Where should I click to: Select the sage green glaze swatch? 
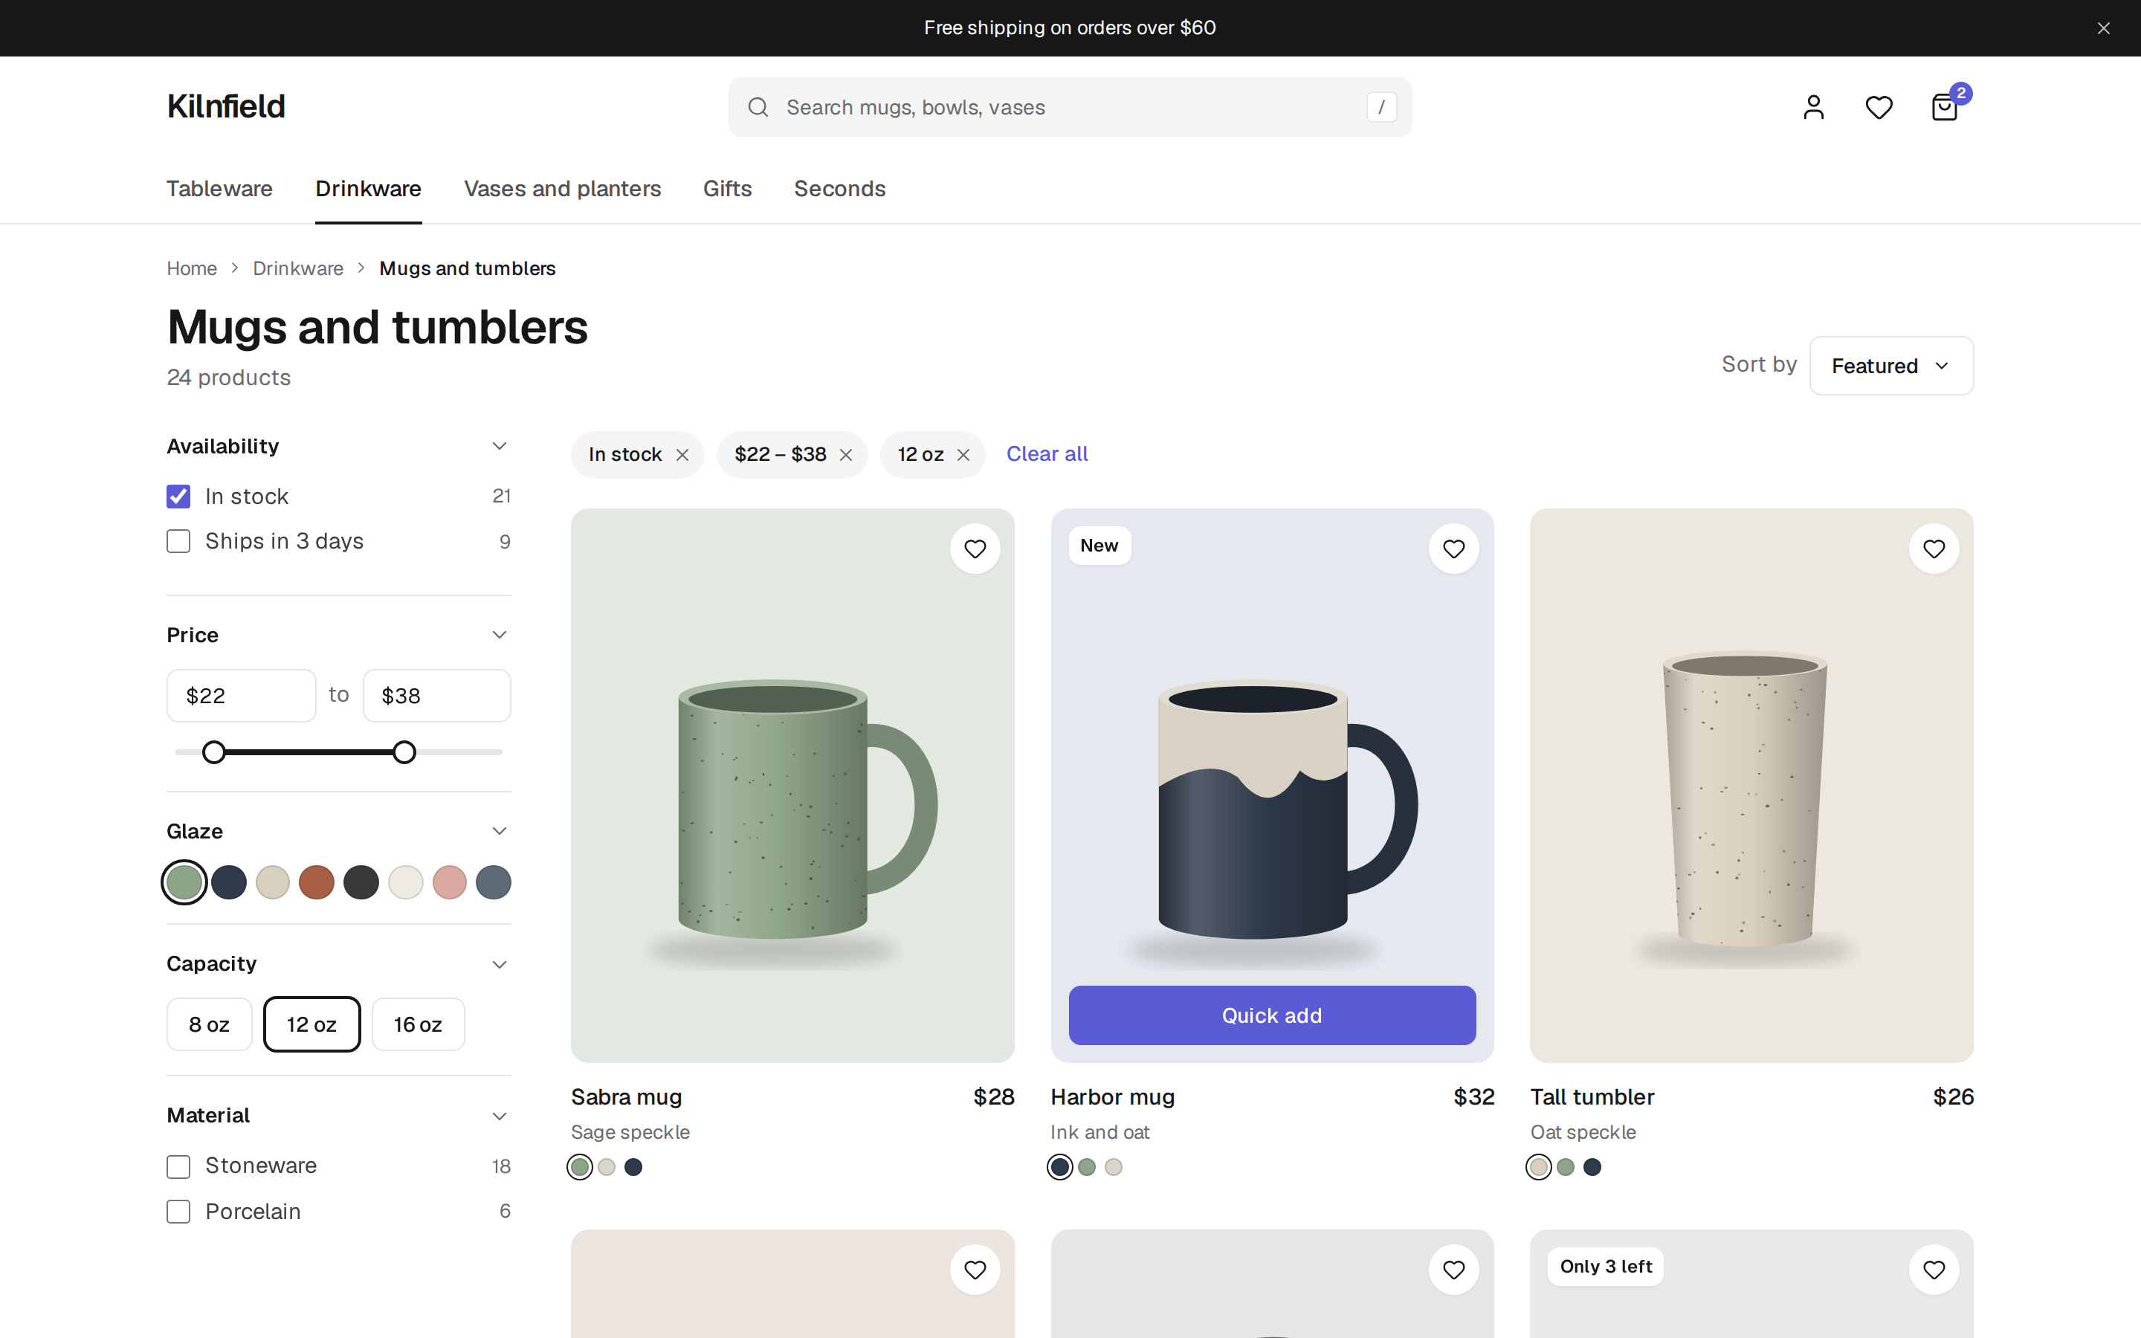(185, 882)
